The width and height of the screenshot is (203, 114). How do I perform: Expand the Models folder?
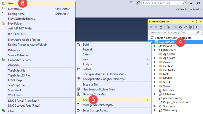click(x=155, y=78)
